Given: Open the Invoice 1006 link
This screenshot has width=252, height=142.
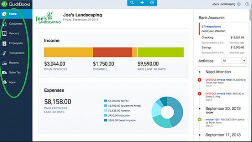Looking at the screenshot, I should [224, 80].
